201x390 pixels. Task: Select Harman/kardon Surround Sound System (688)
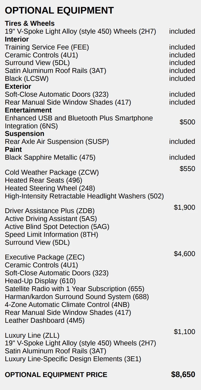[x=77, y=297]
